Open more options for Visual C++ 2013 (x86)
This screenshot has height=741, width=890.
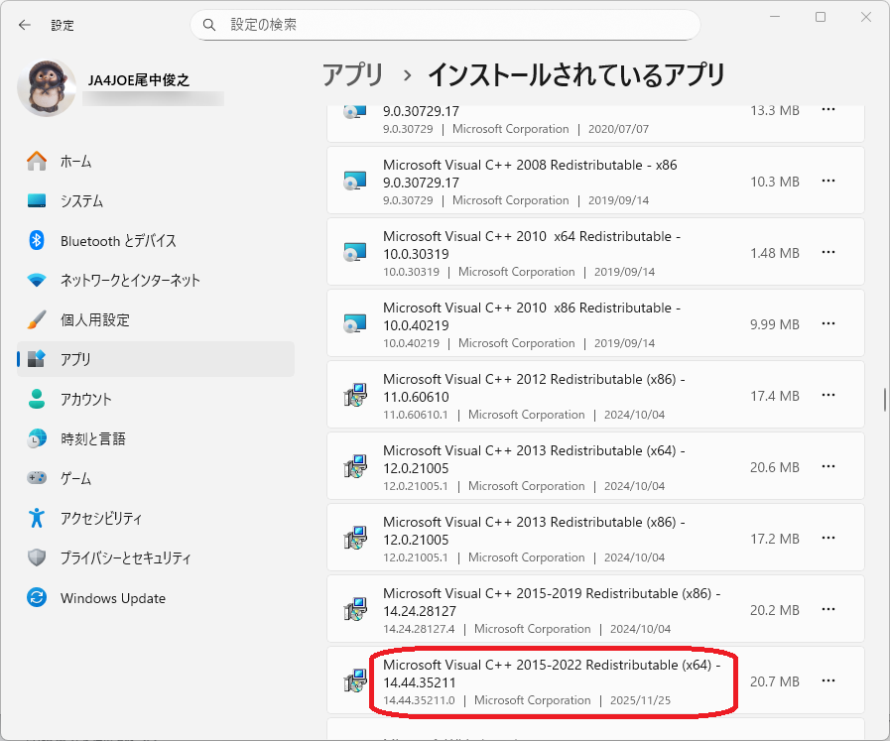click(x=828, y=539)
